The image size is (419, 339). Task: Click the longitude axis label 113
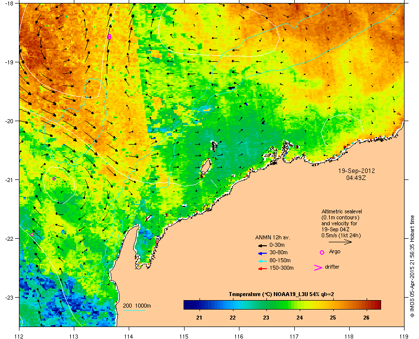point(74,336)
